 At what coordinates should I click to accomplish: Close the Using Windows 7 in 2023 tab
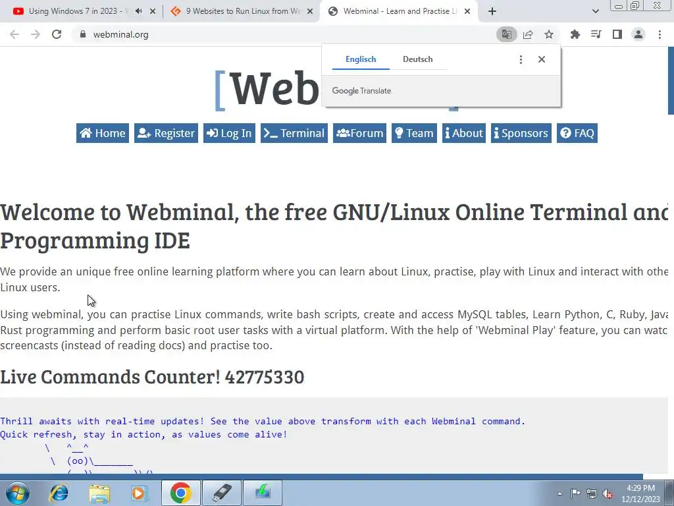tap(153, 11)
